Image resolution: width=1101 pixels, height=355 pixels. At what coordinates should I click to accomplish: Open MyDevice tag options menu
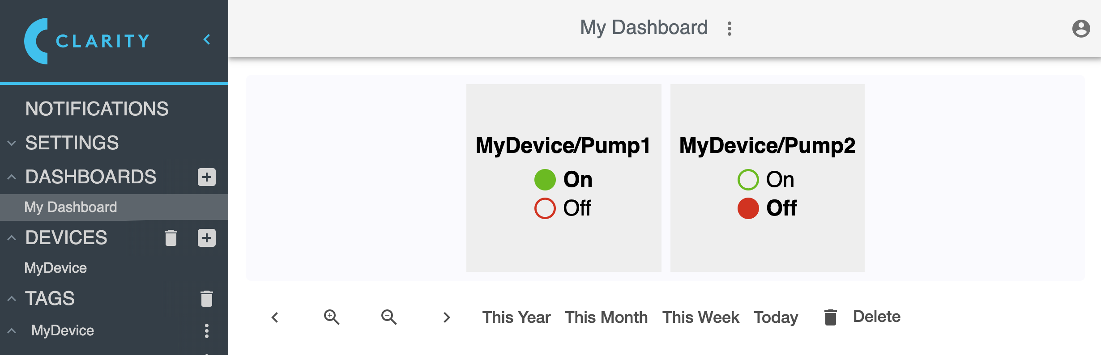pos(207,331)
